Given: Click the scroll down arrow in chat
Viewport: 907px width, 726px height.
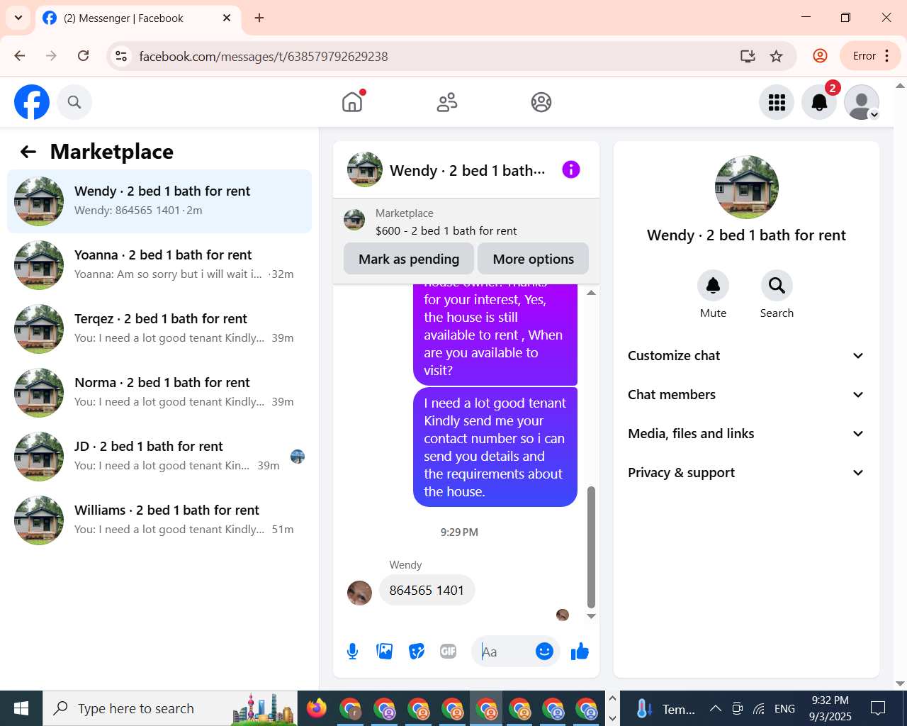Looking at the screenshot, I should coord(591,616).
